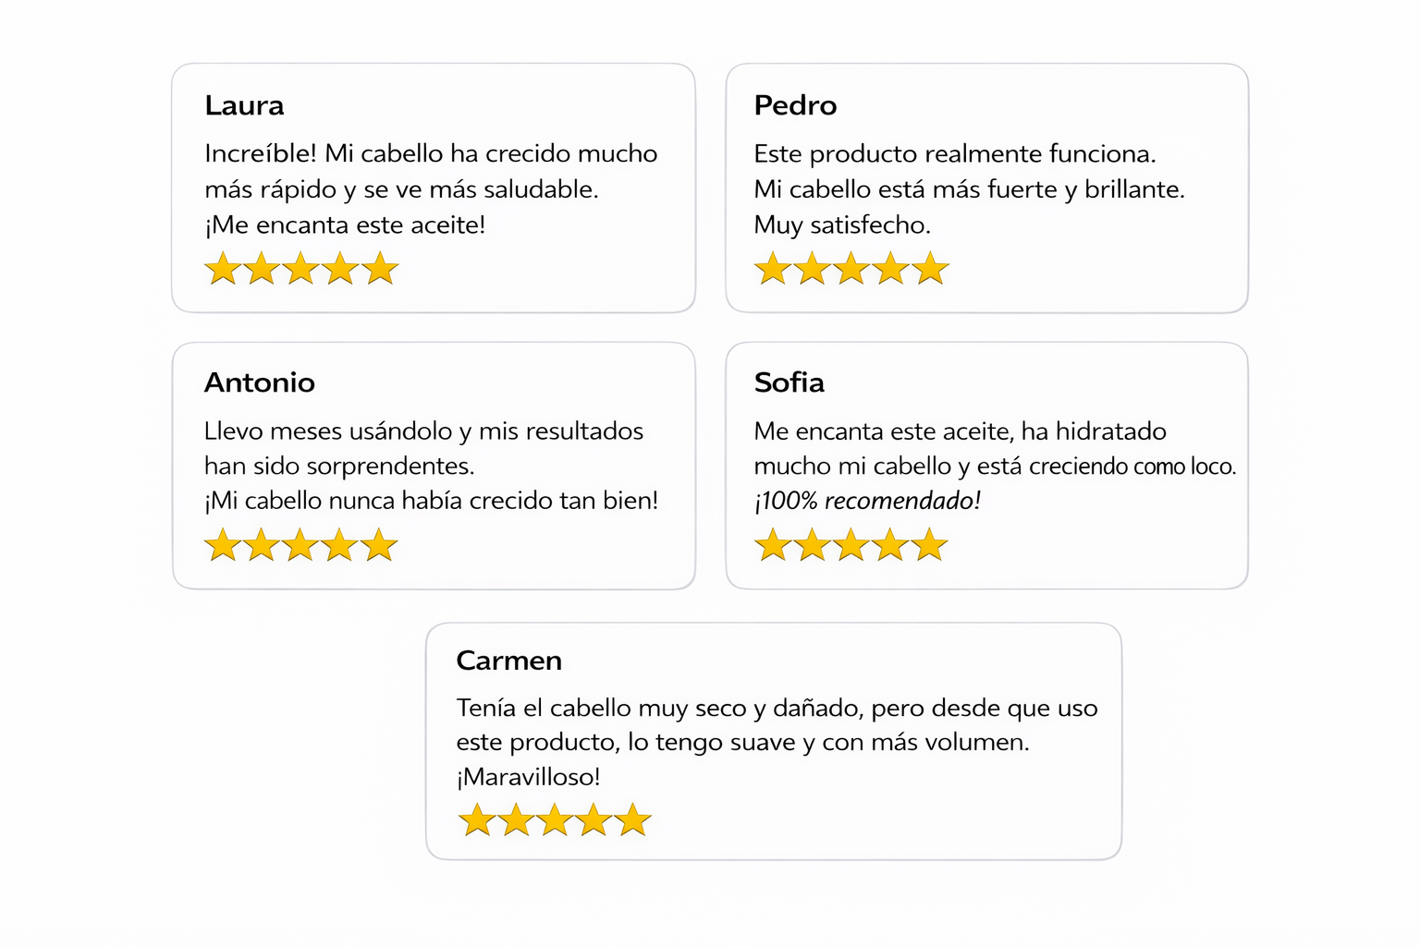Click the last star in Antonio's review

click(379, 546)
